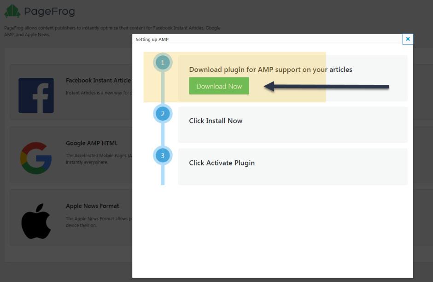The height and width of the screenshot is (282, 433).
Task: Click the green Download Now button
Action: point(219,86)
